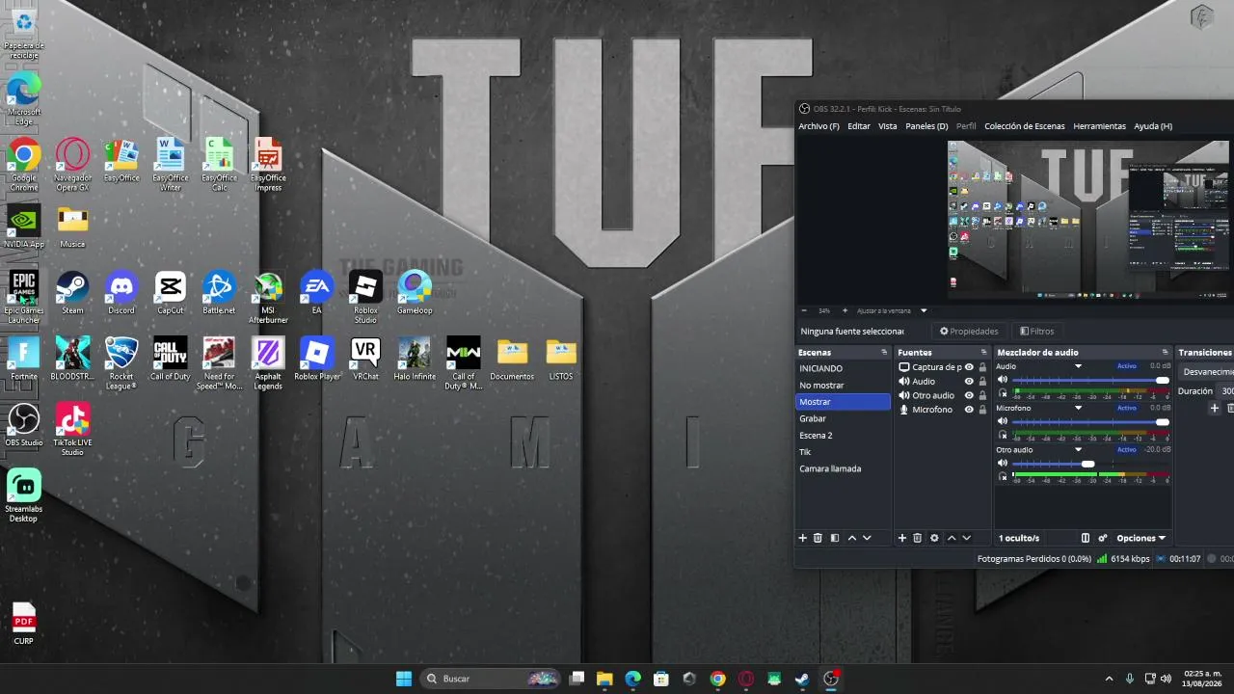Mute the Otro audio mixer channel
The height and width of the screenshot is (694, 1234).
click(1003, 464)
